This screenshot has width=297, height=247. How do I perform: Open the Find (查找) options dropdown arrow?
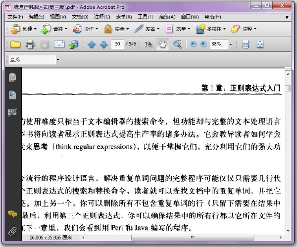tap(58, 60)
